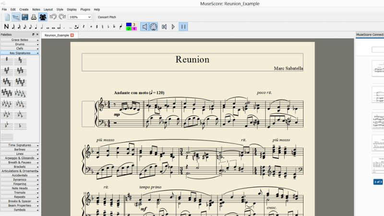This screenshot has height=216, width=384.
Task: Expand the Grace Notes palette
Action: [20, 40]
